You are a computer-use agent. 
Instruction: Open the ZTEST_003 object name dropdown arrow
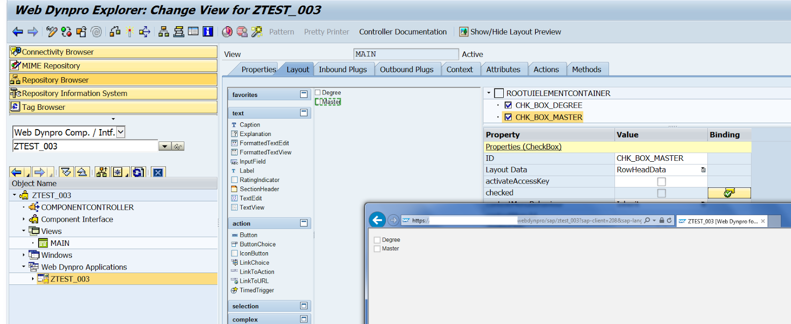[165, 146]
